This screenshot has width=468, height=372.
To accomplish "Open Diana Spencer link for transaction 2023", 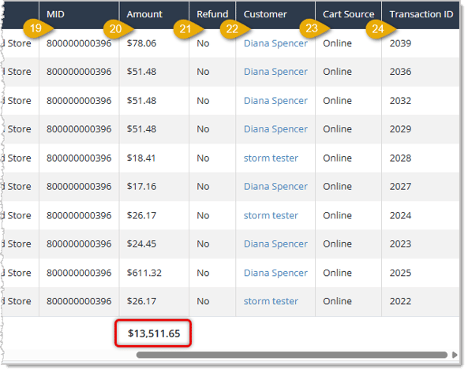I will point(275,244).
